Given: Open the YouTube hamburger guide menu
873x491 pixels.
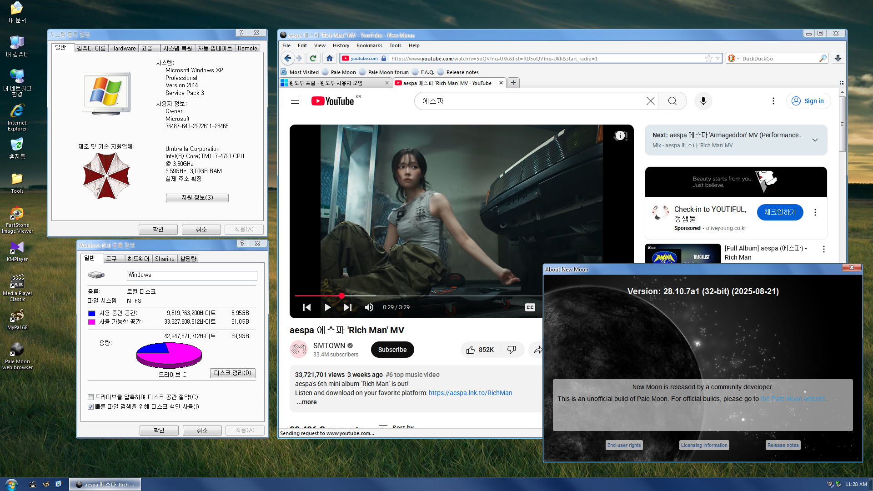Looking at the screenshot, I should tap(295, 101).
